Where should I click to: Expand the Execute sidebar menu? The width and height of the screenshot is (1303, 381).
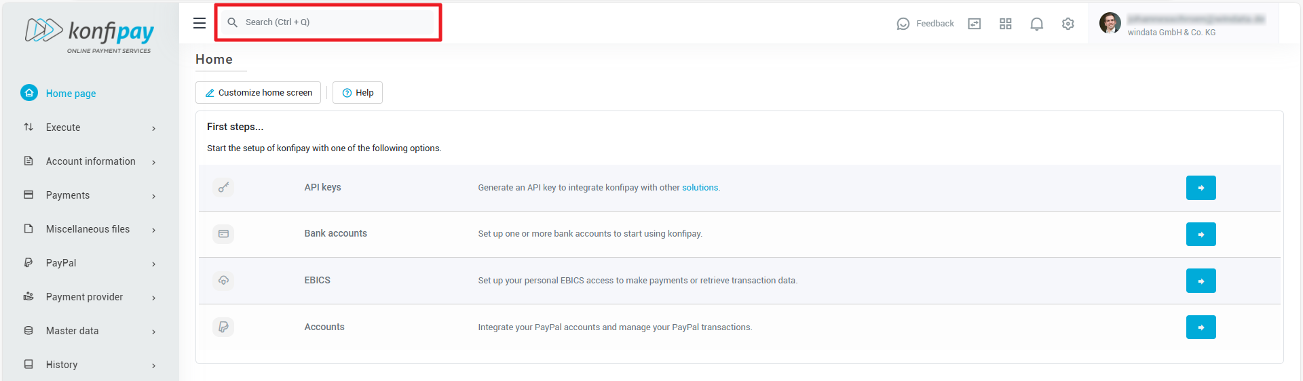[x=90, y=127]
